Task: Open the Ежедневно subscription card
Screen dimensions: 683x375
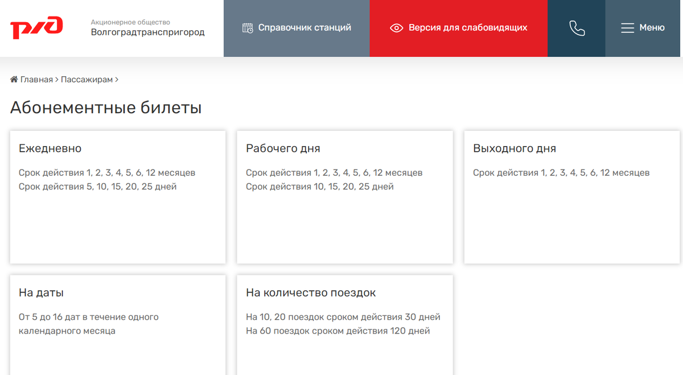Action: (x=118, y=197)
